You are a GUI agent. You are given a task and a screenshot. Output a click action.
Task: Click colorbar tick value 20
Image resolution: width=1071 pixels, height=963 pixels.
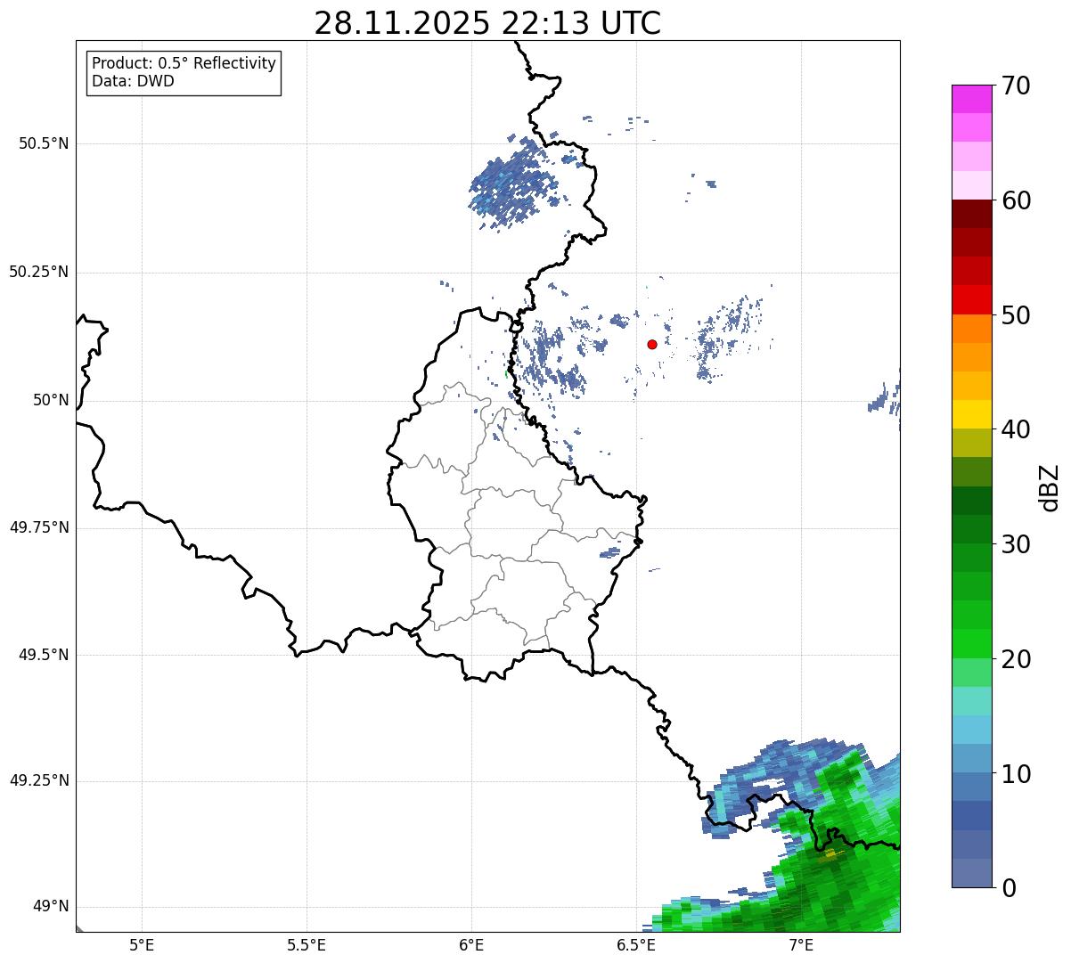[x=1016, y=659]
